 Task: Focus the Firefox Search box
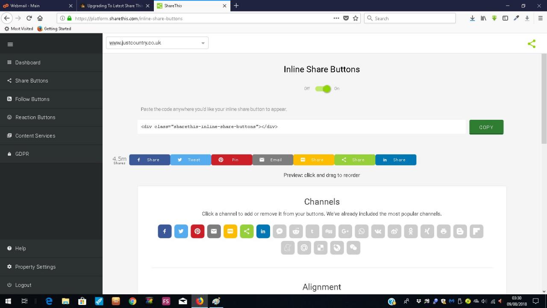[x=410, y=18]
